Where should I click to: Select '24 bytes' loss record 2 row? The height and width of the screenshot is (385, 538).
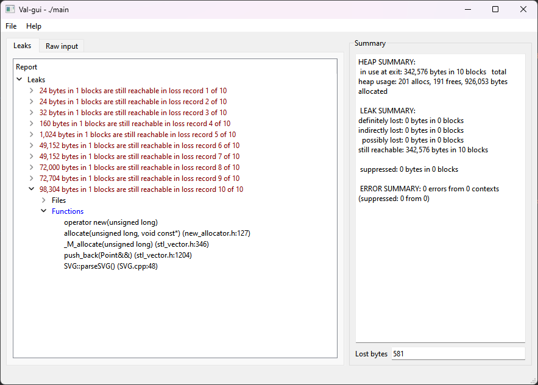133,102
